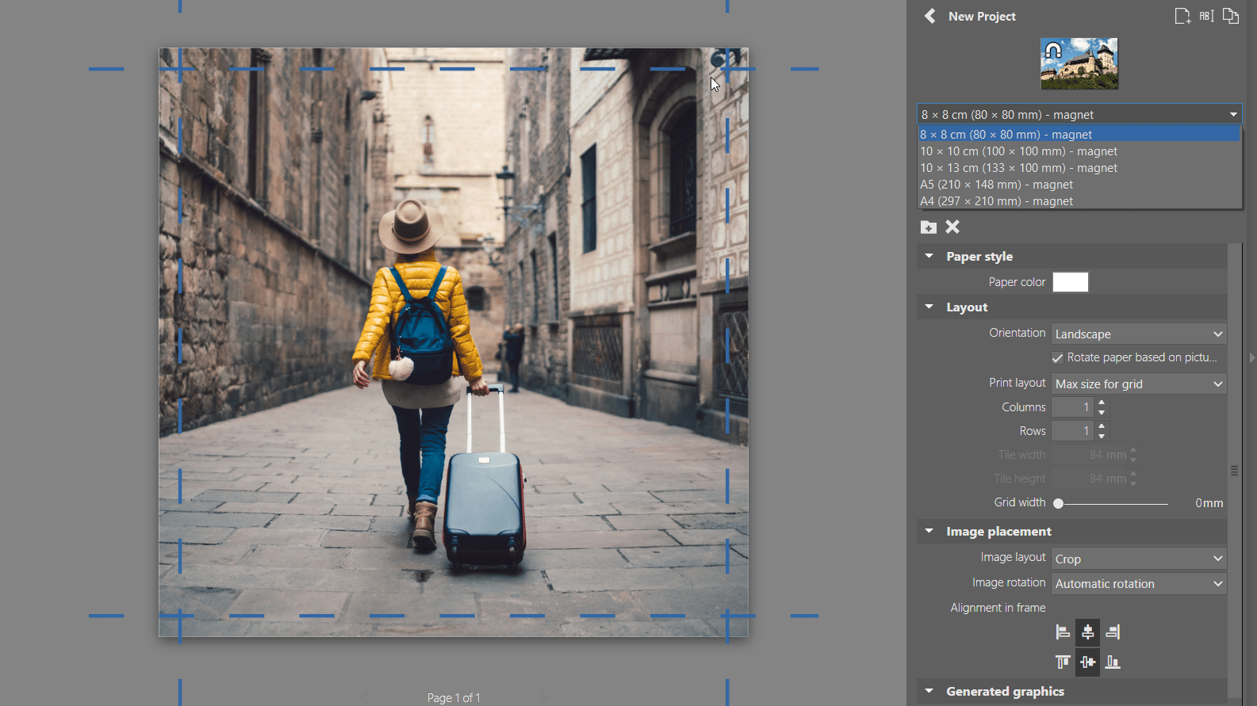Align image to horizontal center in frame
The image size is (1257, 706).
click(1087, 632)
